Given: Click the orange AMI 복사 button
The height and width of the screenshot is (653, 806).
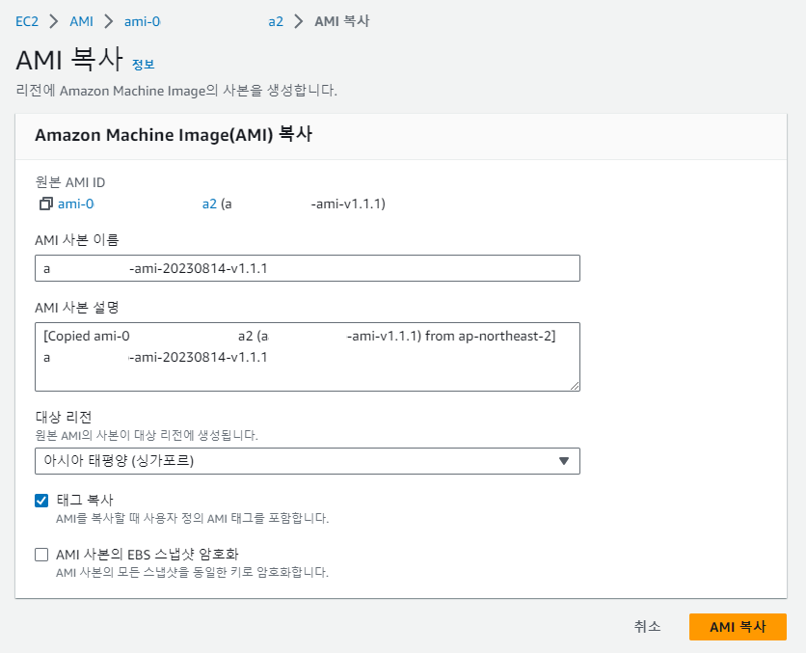Looking at the screenshot, I should click(x=738, y=627).
